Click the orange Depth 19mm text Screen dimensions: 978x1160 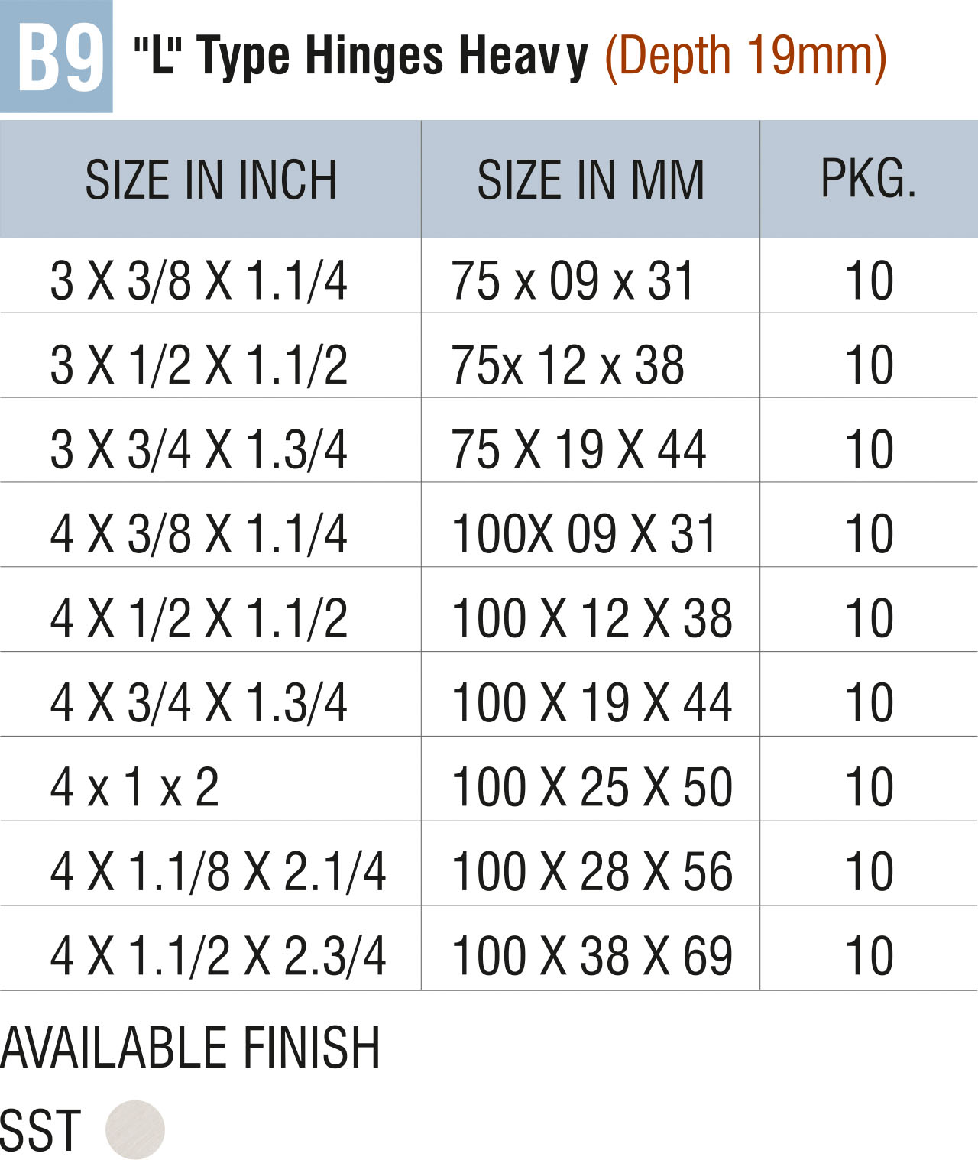tap(745, 57)
